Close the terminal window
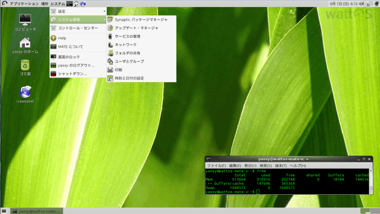Screen dimensions: 380x214 coord(369,159)
